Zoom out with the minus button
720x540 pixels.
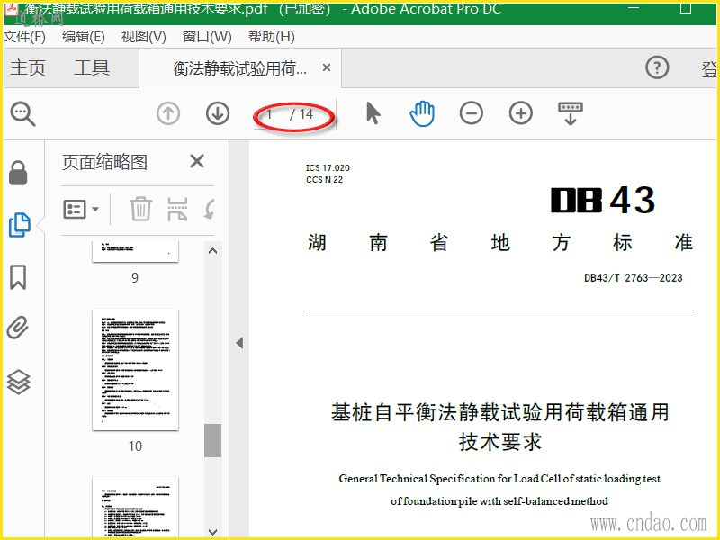click(x=472, y=113)
